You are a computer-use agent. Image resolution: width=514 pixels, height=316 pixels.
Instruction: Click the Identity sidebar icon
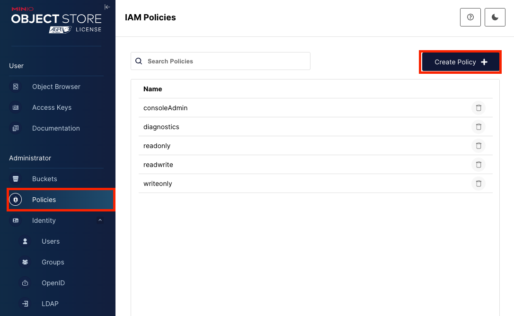click(x=16, y=220)
